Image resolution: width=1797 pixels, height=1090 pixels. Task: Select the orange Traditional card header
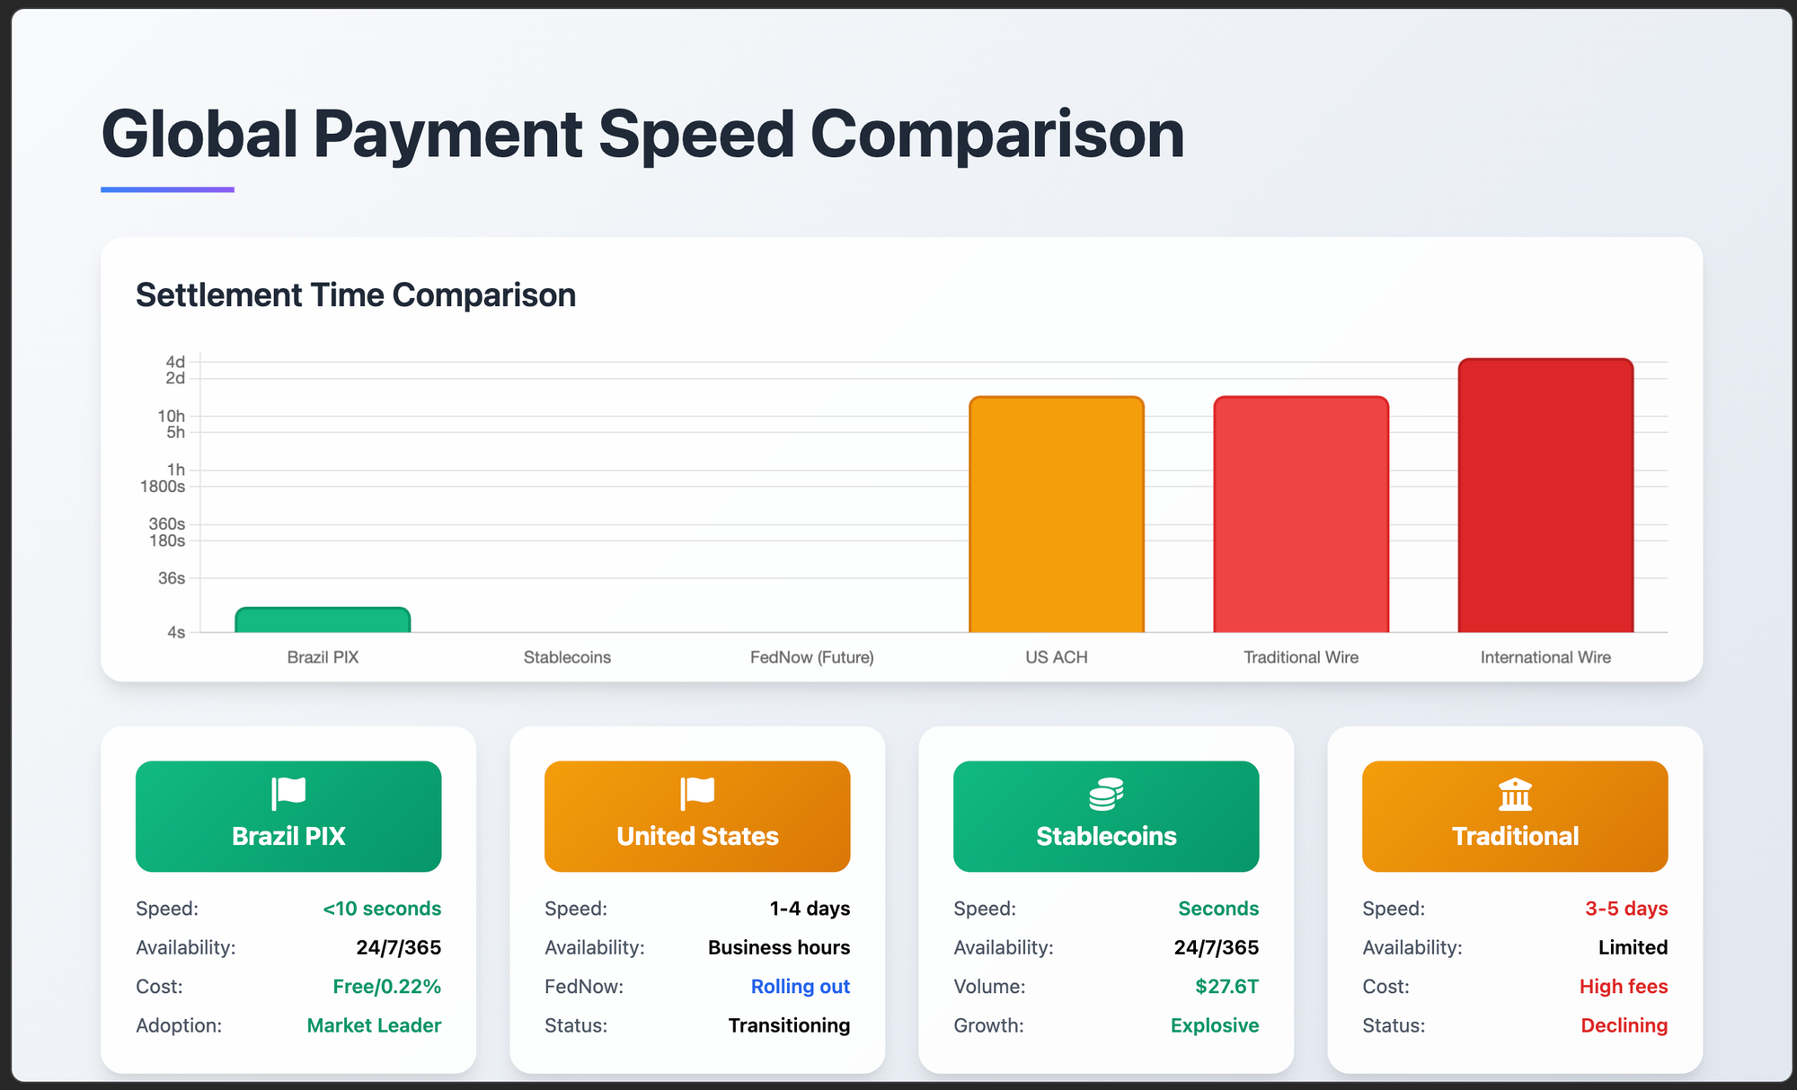[x=1515, y=816]
